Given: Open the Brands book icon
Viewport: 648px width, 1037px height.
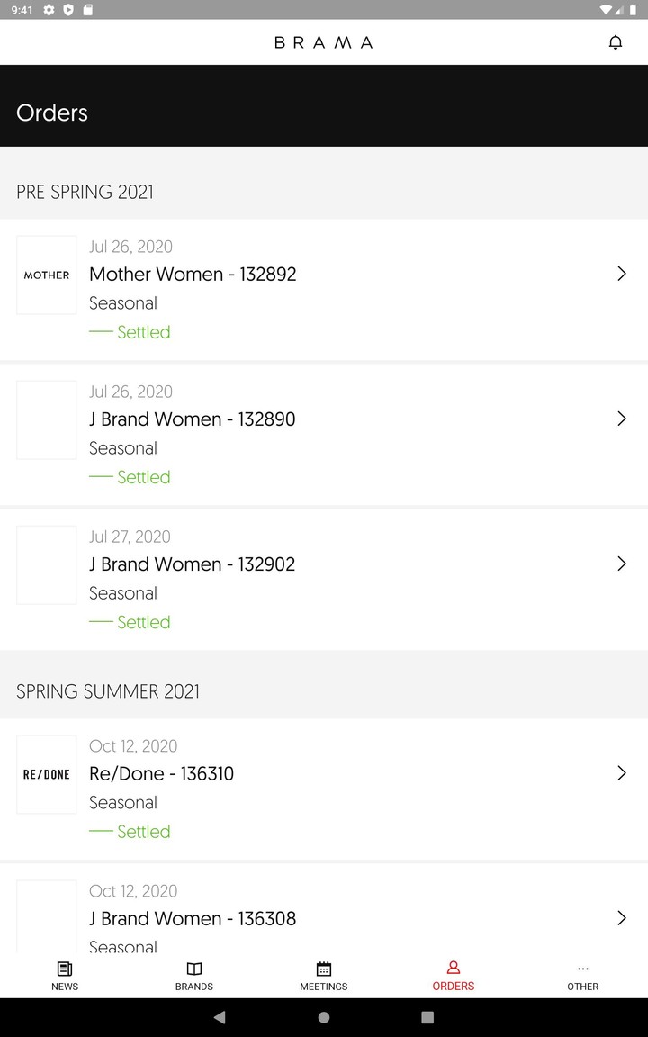Looking at the screenshot, I should pos(194,969).
